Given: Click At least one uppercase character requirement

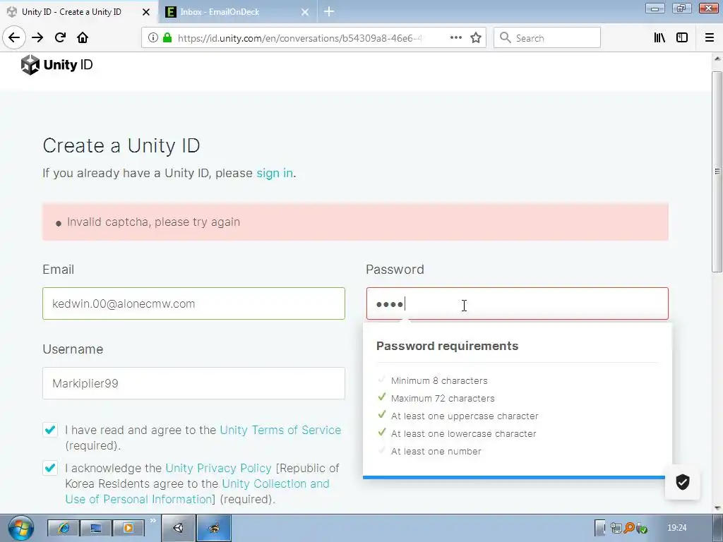Looking at the screenshot, I should pos(465,416).
